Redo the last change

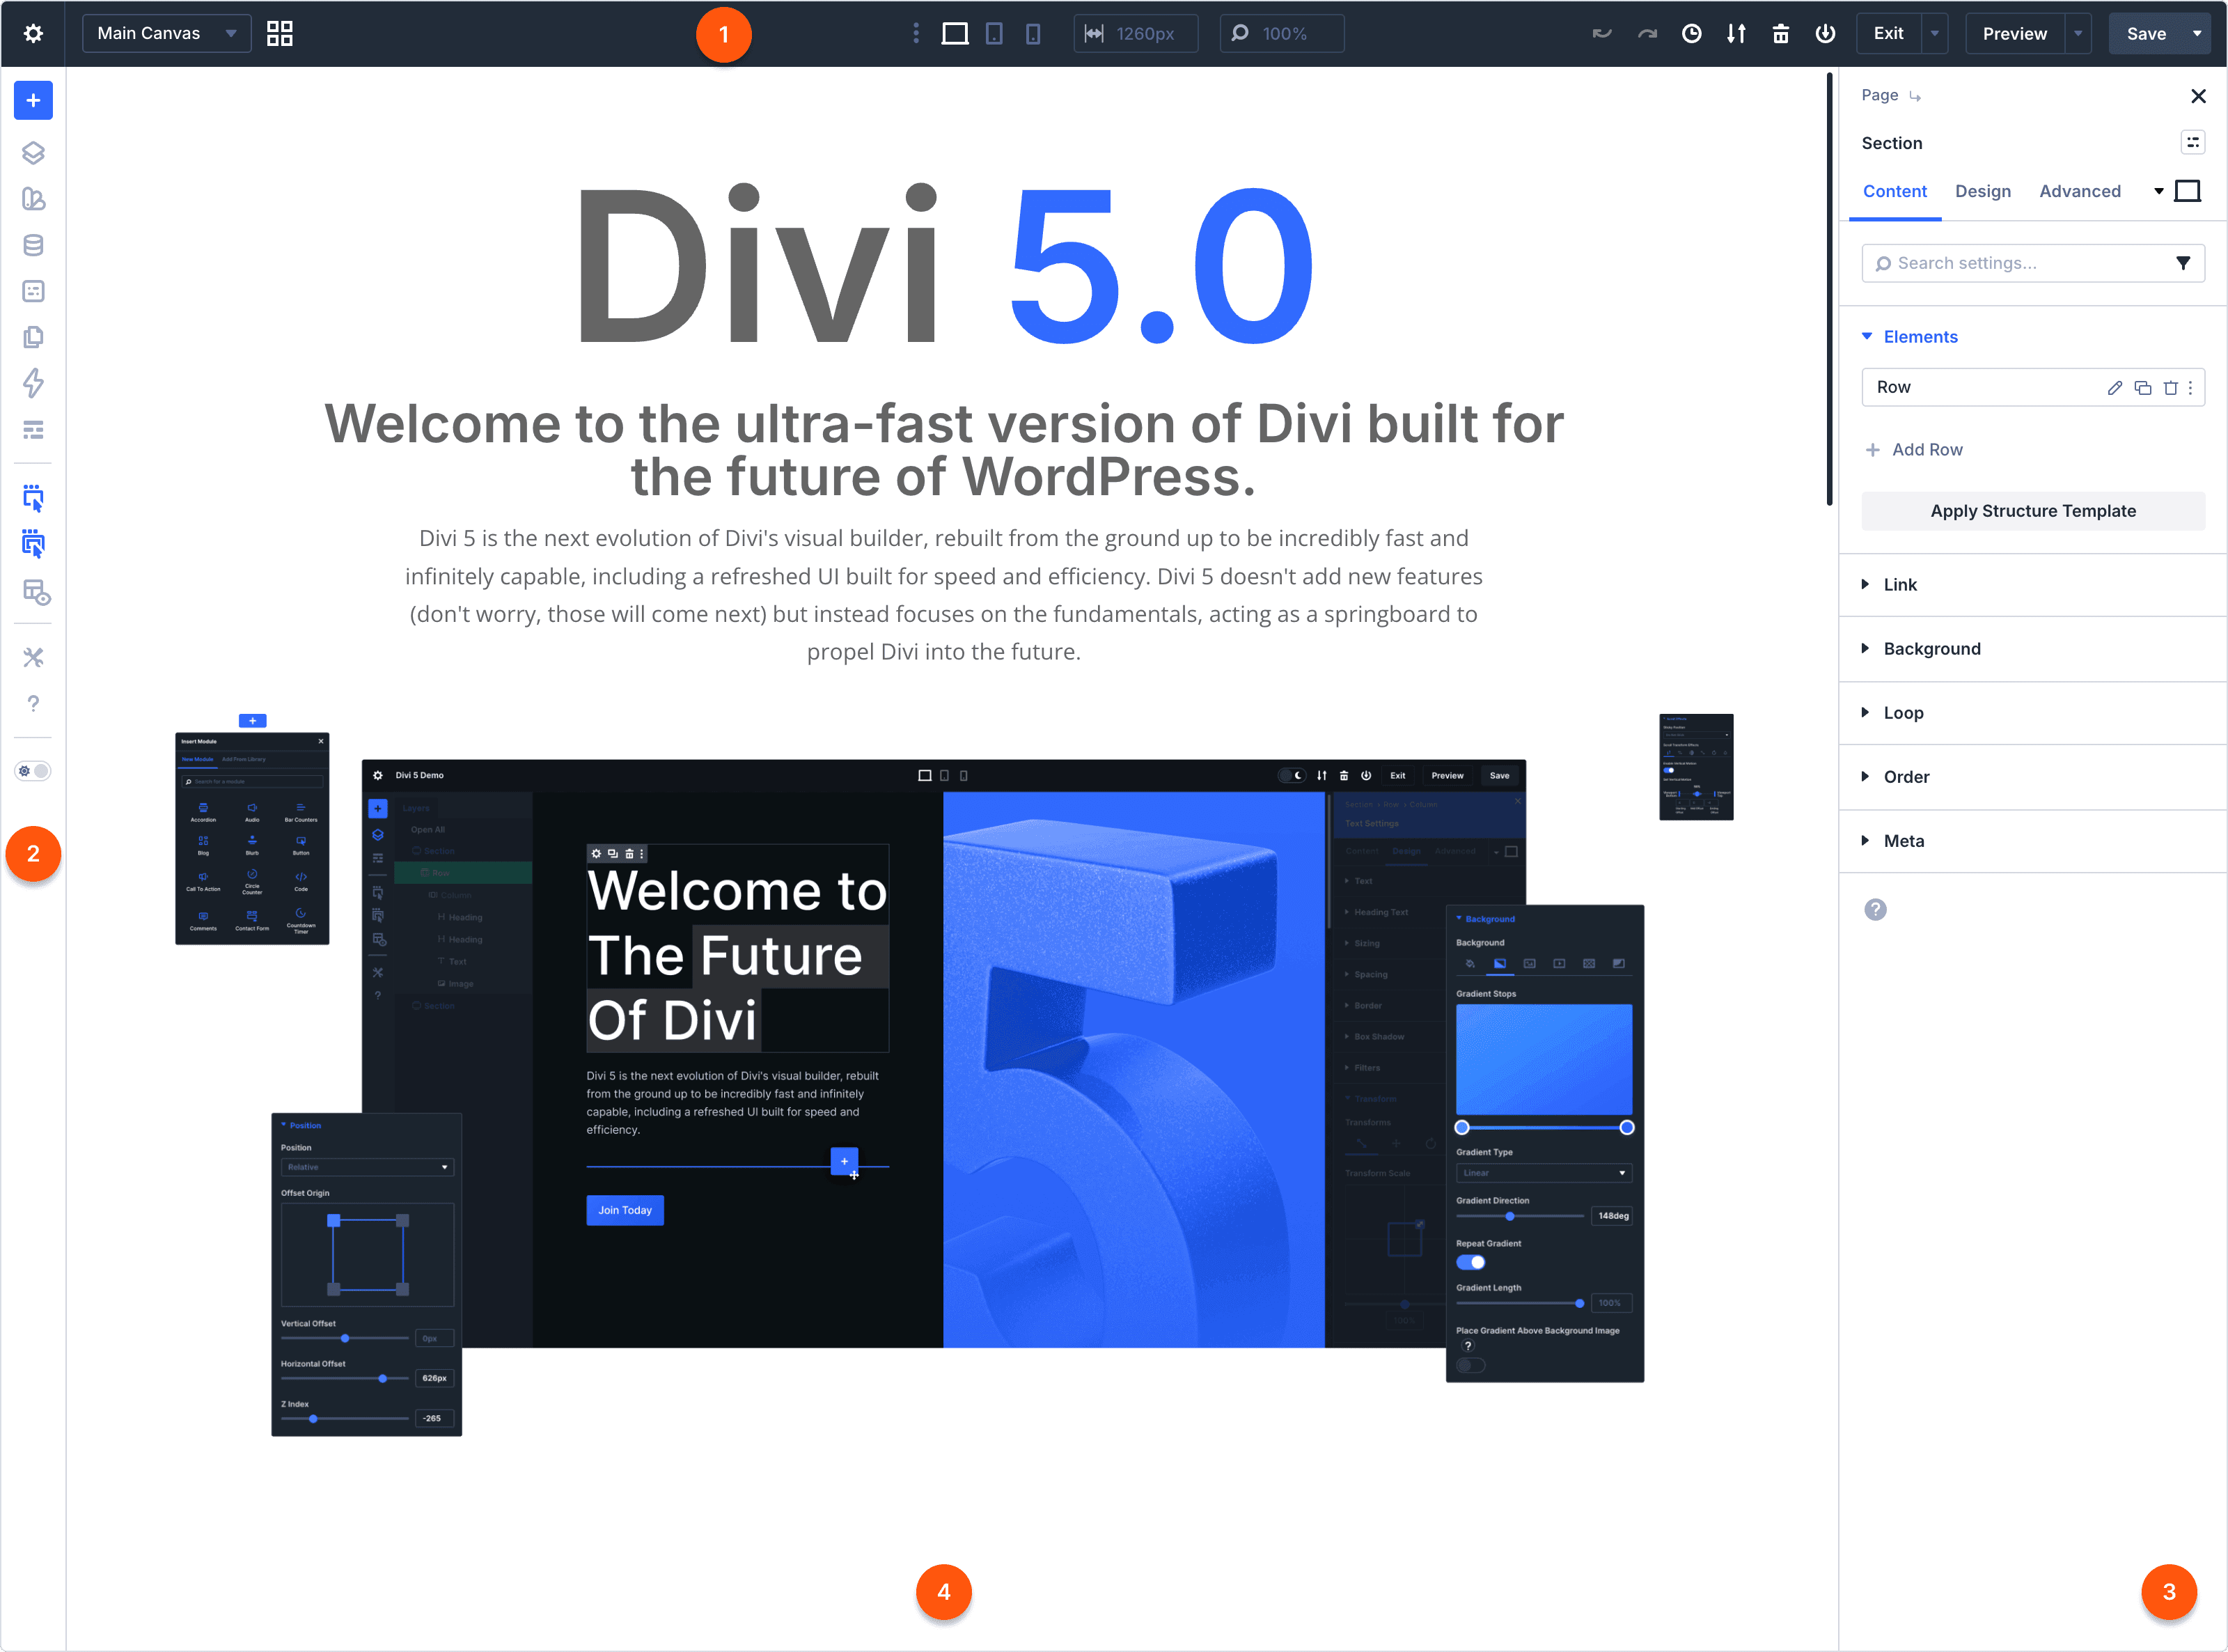pyautogui.click(x=1646, y=34)
